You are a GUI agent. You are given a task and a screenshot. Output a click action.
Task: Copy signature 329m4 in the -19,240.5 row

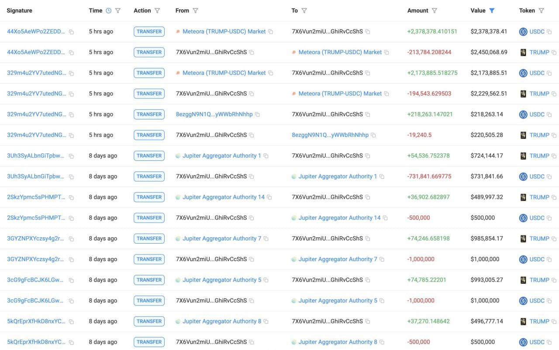click(71, 136)
